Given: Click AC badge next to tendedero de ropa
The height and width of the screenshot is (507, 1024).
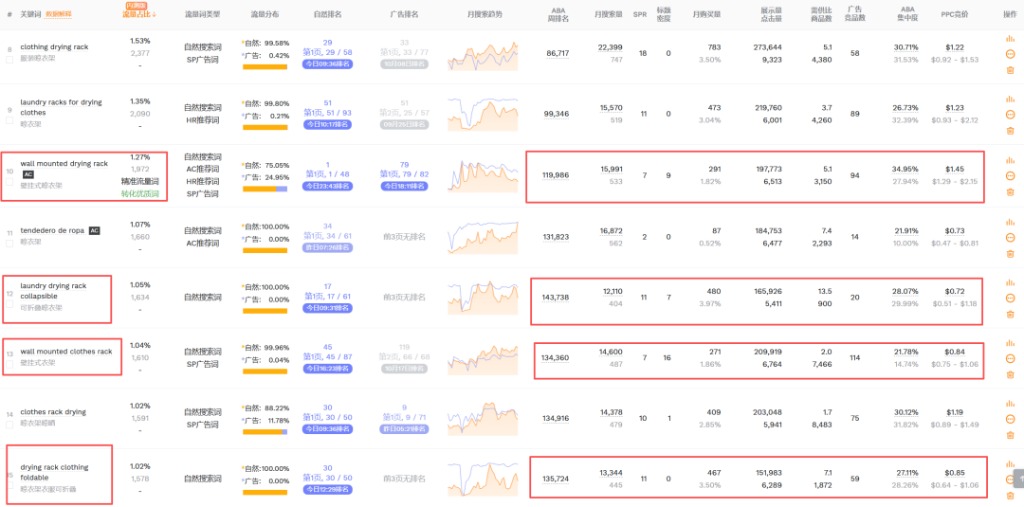Looking at the screenshot, I should [x=95, y=230].
